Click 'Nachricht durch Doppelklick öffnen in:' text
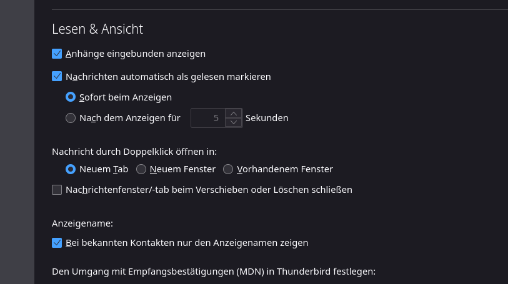The width and height of the screenshot is (508, 284). coord(138,151)
